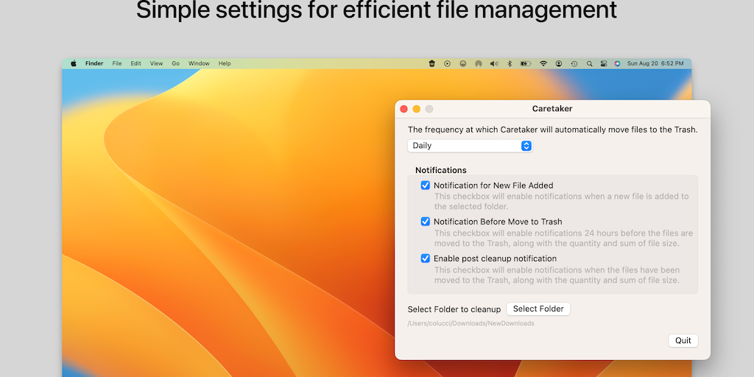This screenshot has width=754, height=377.
Task: Open the Apple menu
Action: coord(74,64)
